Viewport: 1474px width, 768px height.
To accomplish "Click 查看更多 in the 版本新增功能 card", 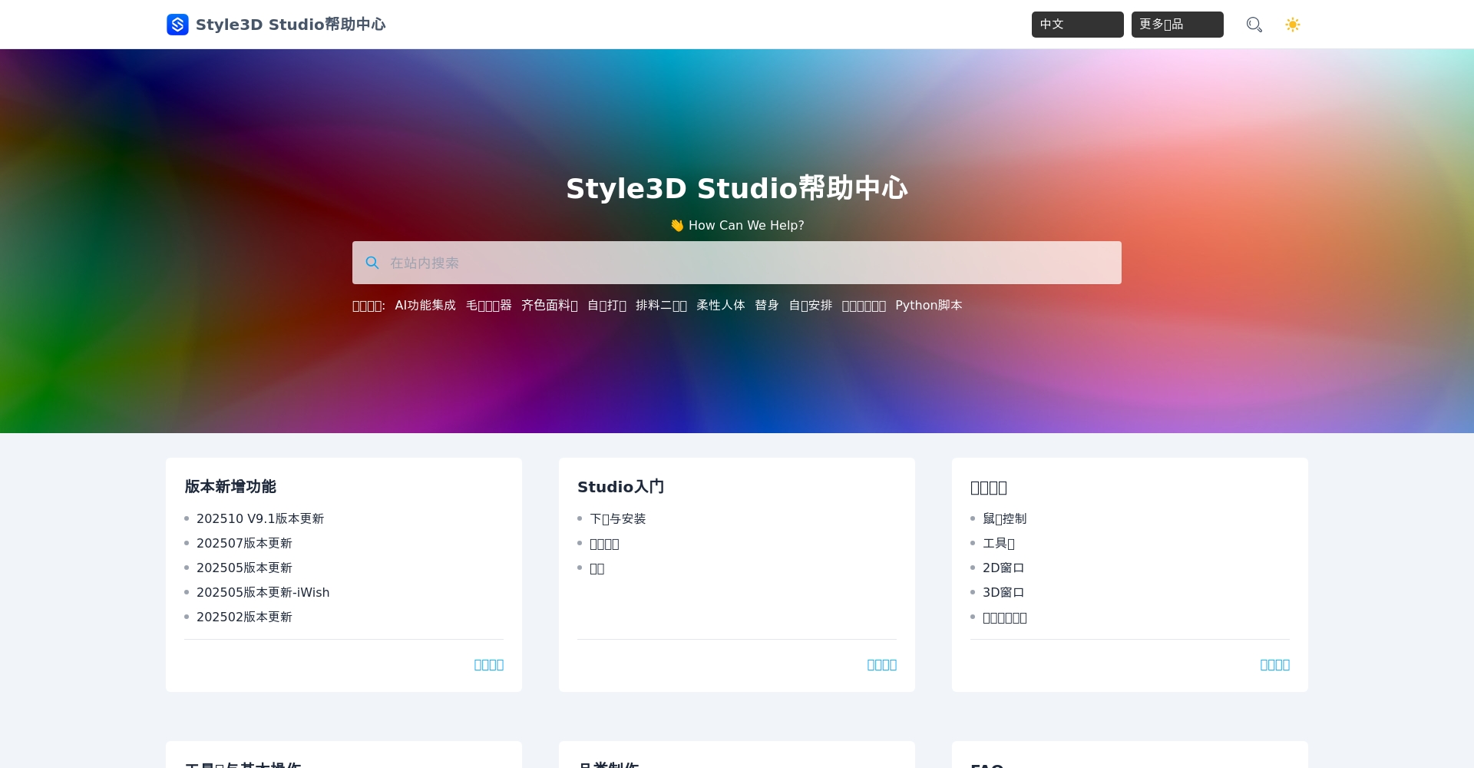I will pyautogui.click(x=488, y=664).
